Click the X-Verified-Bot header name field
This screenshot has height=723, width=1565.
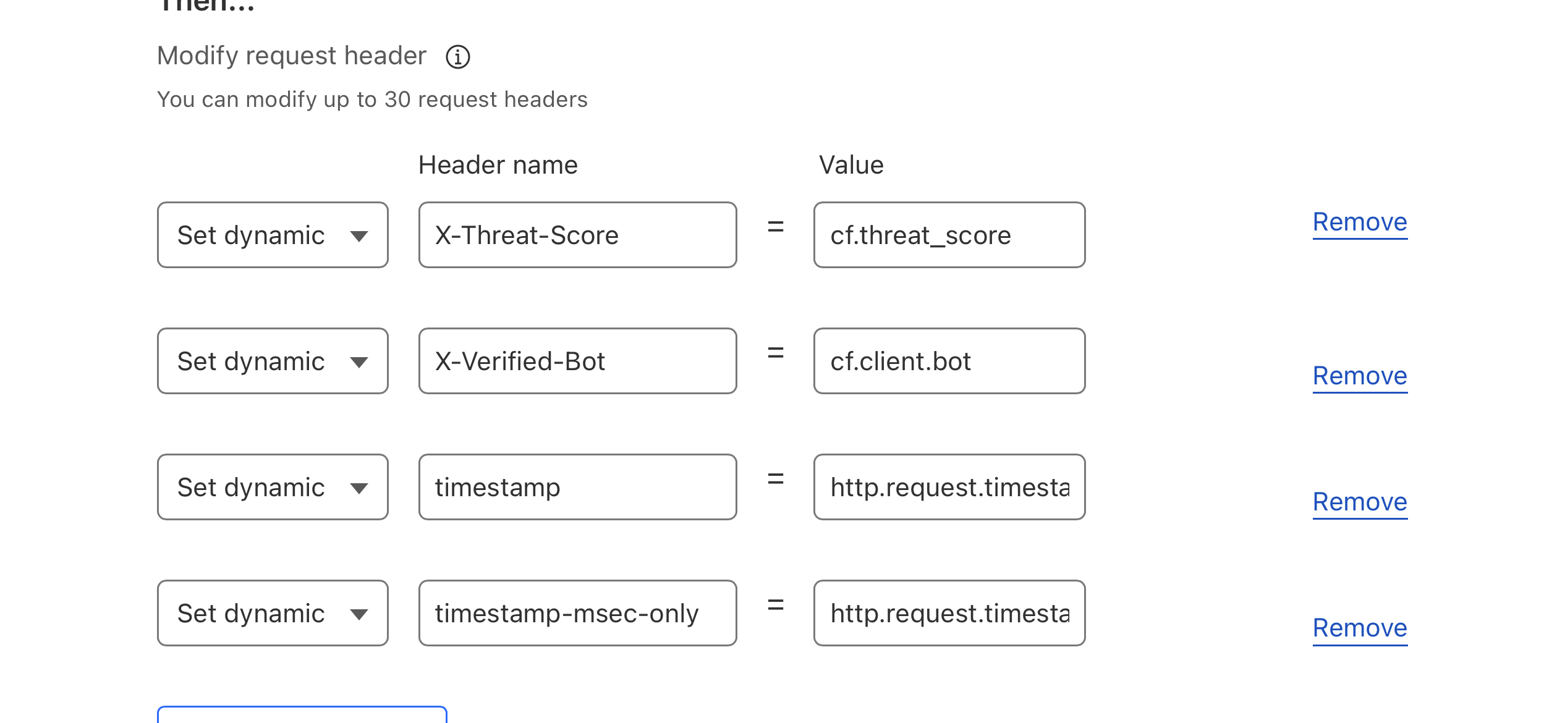pos(577,361)
